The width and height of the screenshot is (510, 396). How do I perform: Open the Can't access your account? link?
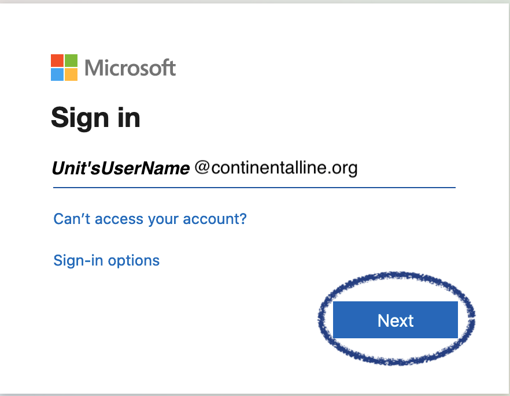150,219
